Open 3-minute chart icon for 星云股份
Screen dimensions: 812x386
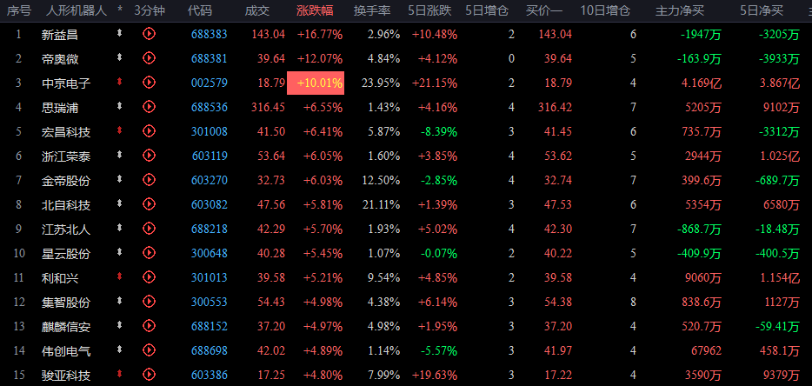(x=150, y=252)
